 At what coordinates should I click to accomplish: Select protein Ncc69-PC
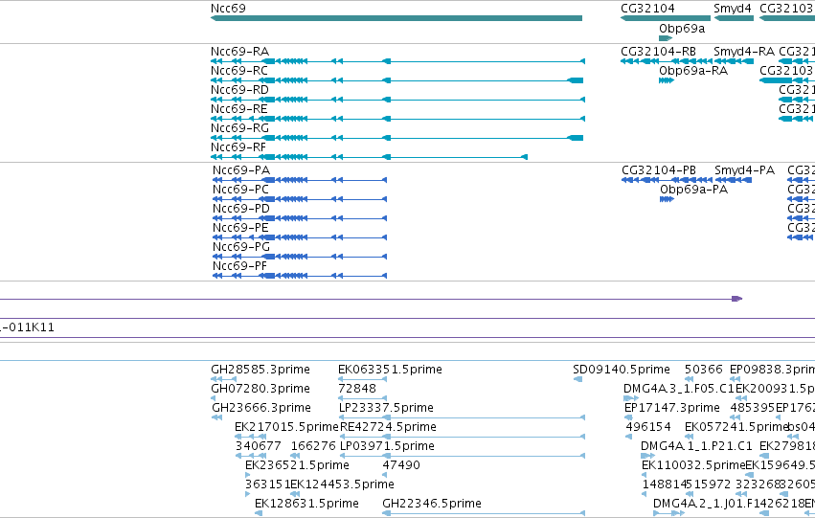pyautogui.click(x=300, y=199)
